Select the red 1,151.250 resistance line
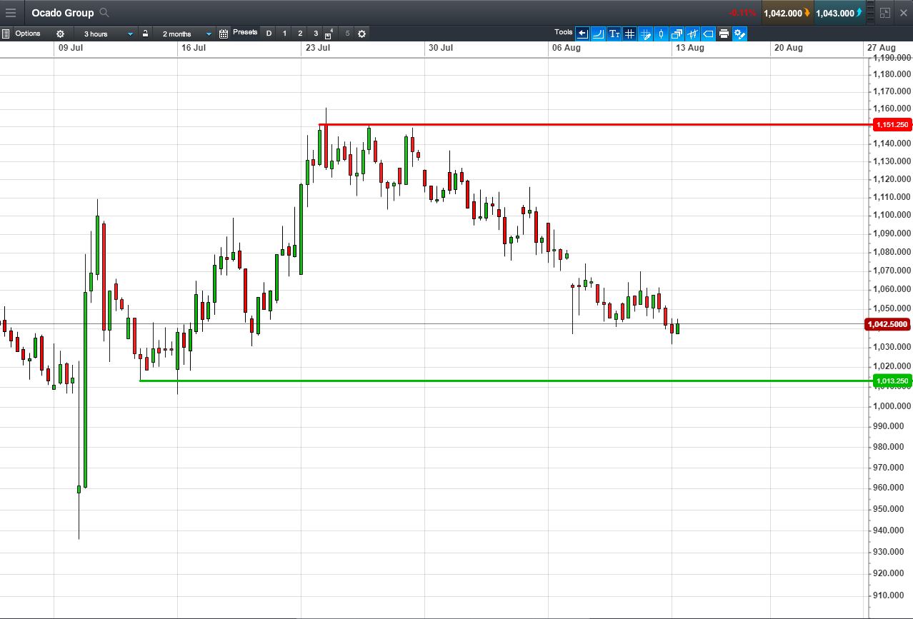 point(597,125)
